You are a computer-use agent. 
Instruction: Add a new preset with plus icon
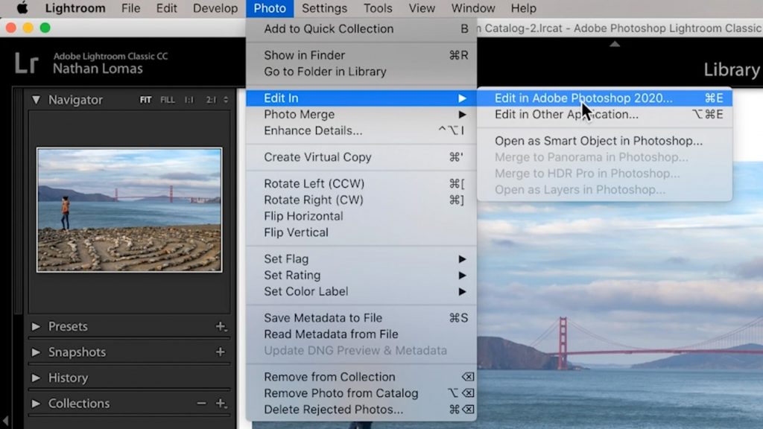pos(221,326)
